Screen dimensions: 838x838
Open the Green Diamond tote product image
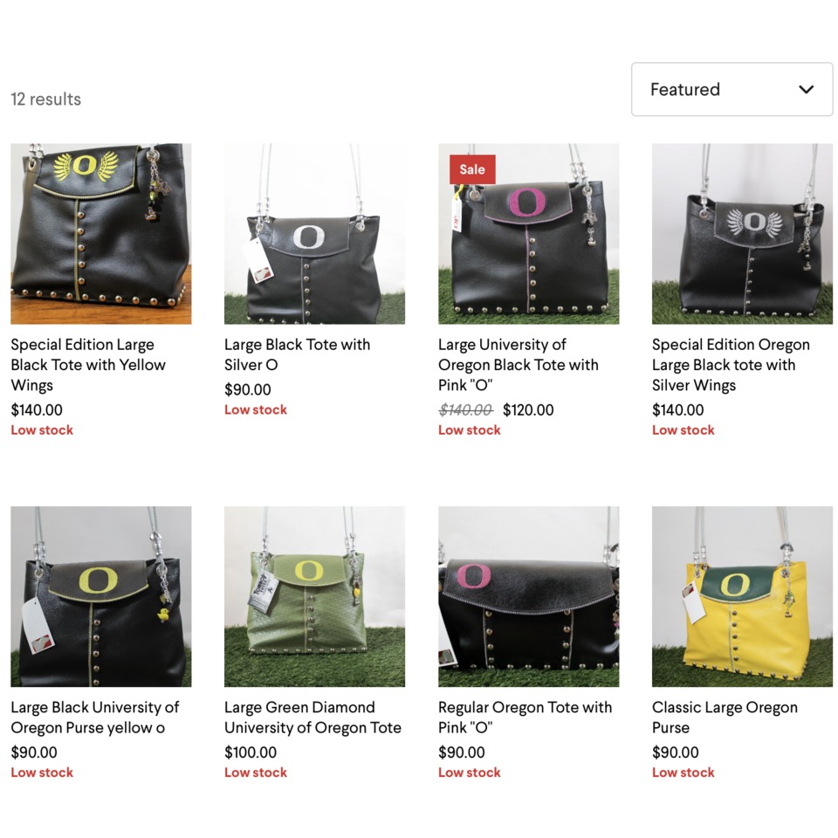pos(315,596)
